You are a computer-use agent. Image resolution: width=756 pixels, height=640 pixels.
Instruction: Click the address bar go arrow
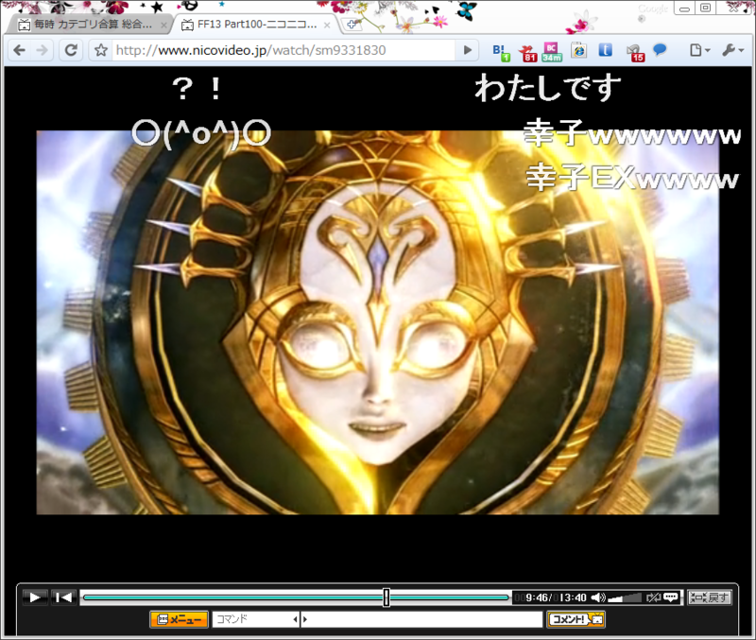(467, 50)
